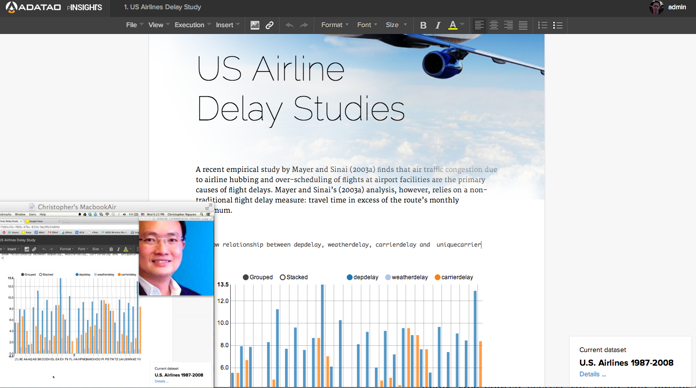Toggle bold text formatting
Screen dimensions: 696x388
pyautogui.click(x=423, y=25)
